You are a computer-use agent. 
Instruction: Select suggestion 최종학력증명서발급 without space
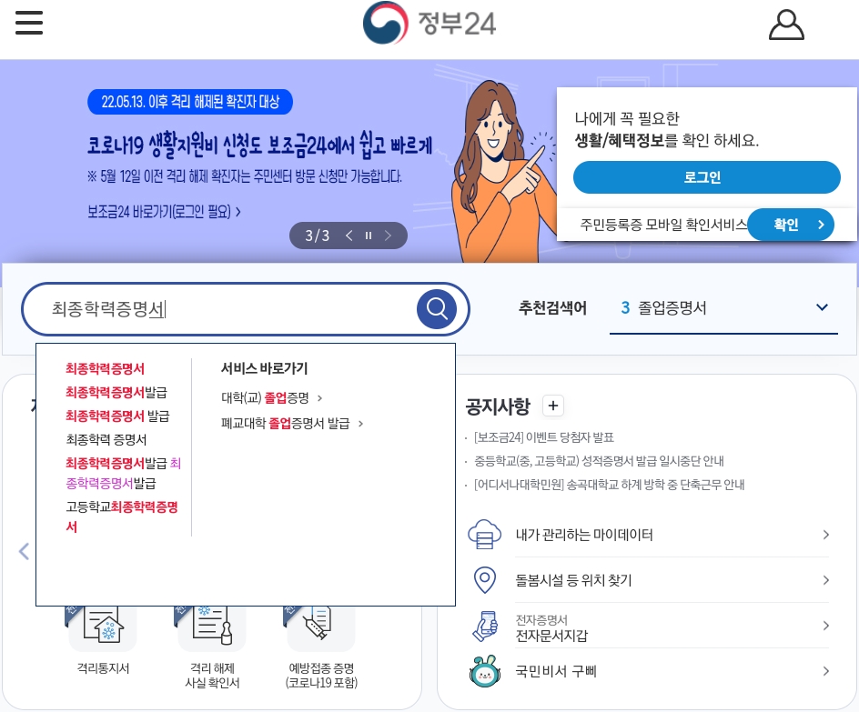pos(116,393)
